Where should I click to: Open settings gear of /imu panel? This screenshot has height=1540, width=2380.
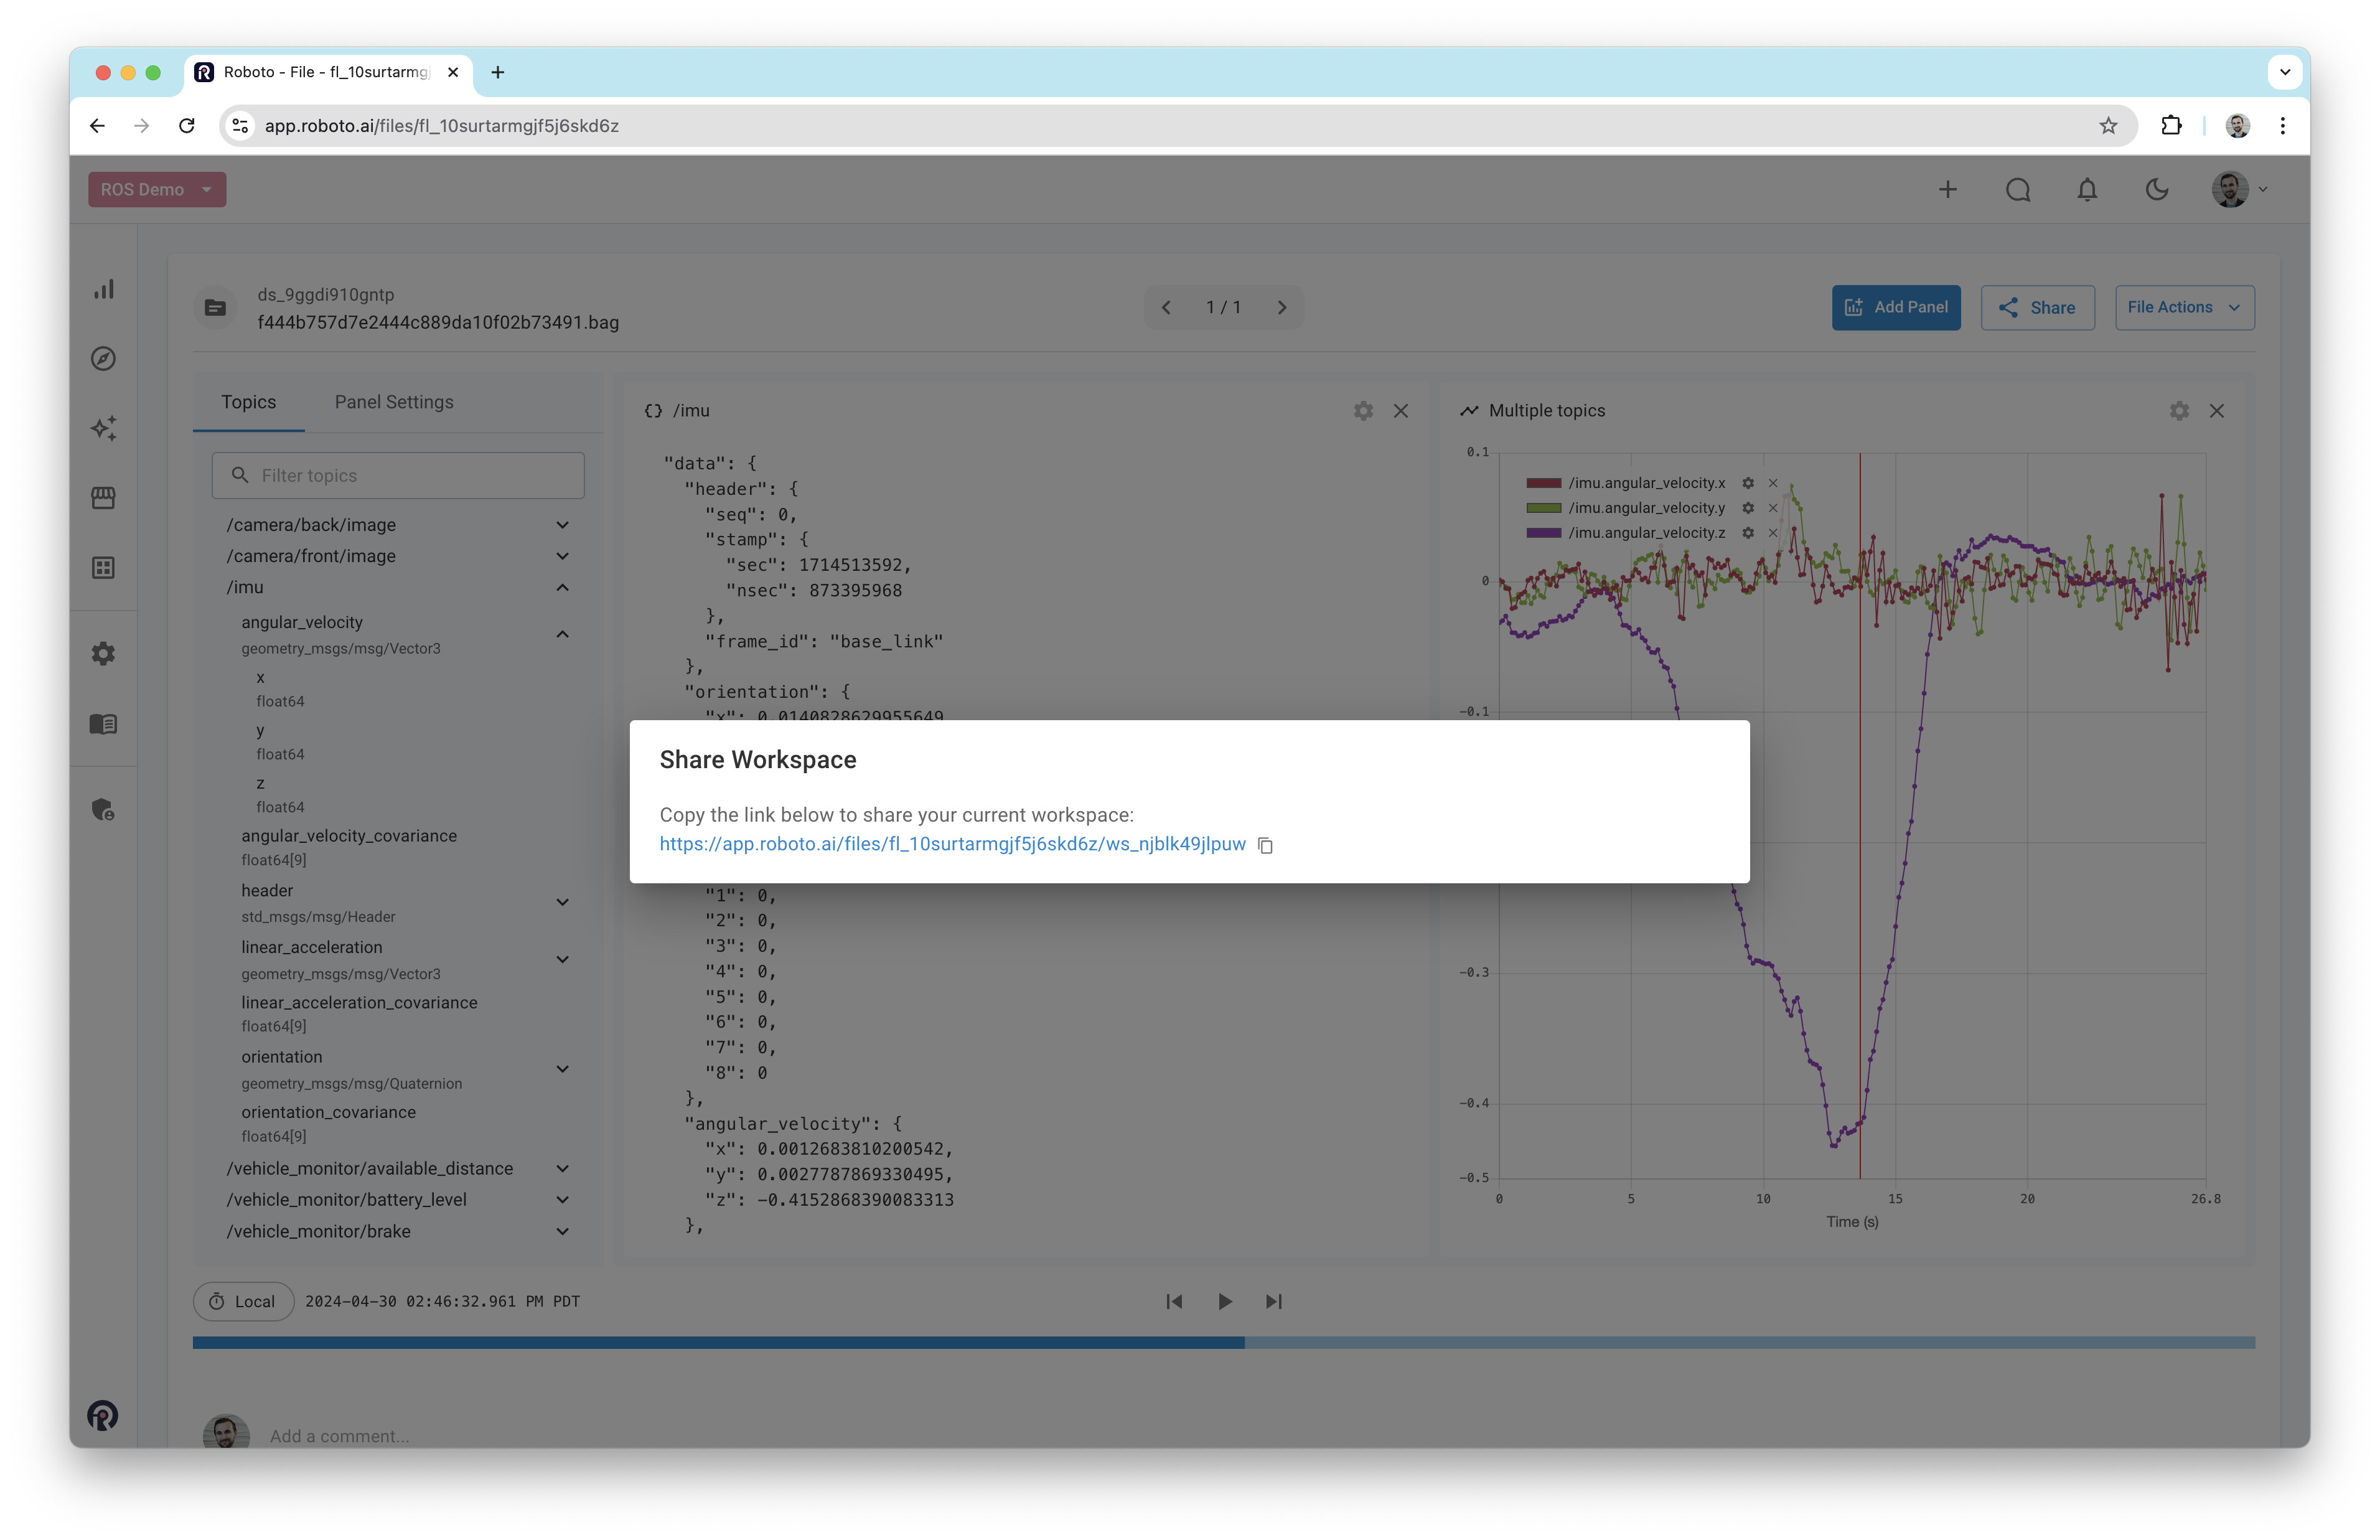click(x=1362, y=411)
